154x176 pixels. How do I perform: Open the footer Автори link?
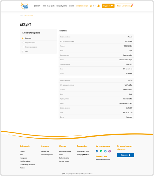(x=61, y=155)
